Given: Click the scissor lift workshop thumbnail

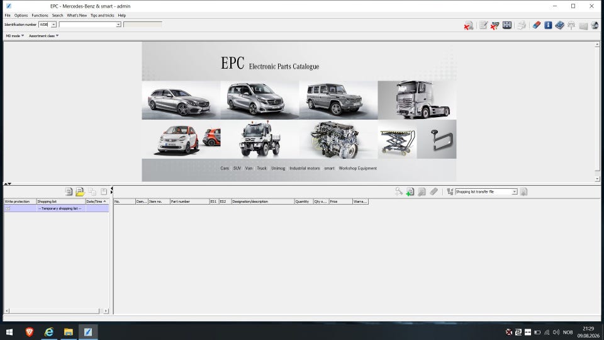Looking at the screenshot, I should pyautogui.click(x=397, y=139).
